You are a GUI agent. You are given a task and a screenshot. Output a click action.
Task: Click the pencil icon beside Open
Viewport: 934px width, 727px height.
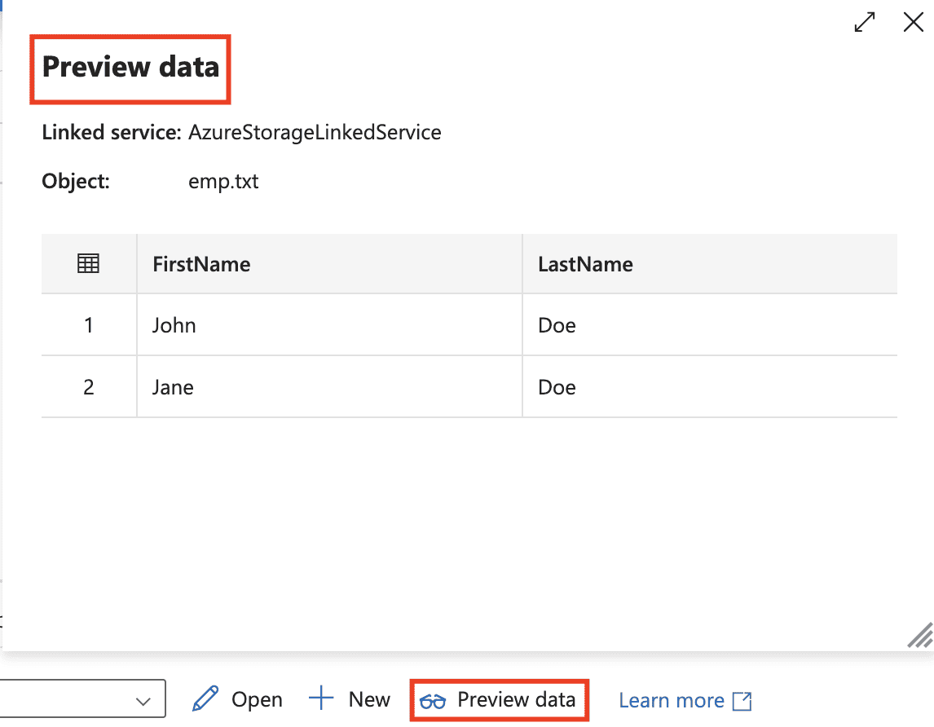(x=207, y=699)
